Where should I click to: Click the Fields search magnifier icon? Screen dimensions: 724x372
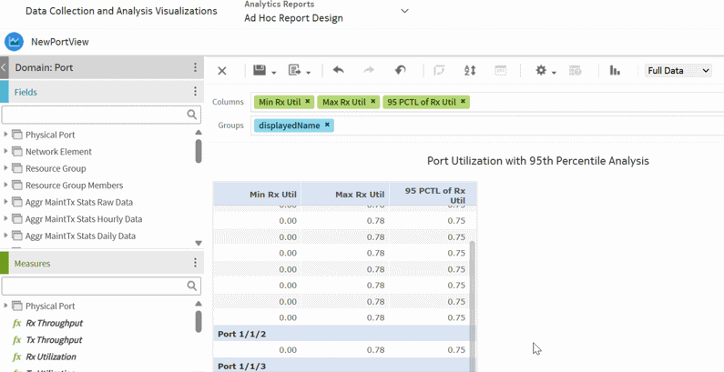[x=192, y=115]
